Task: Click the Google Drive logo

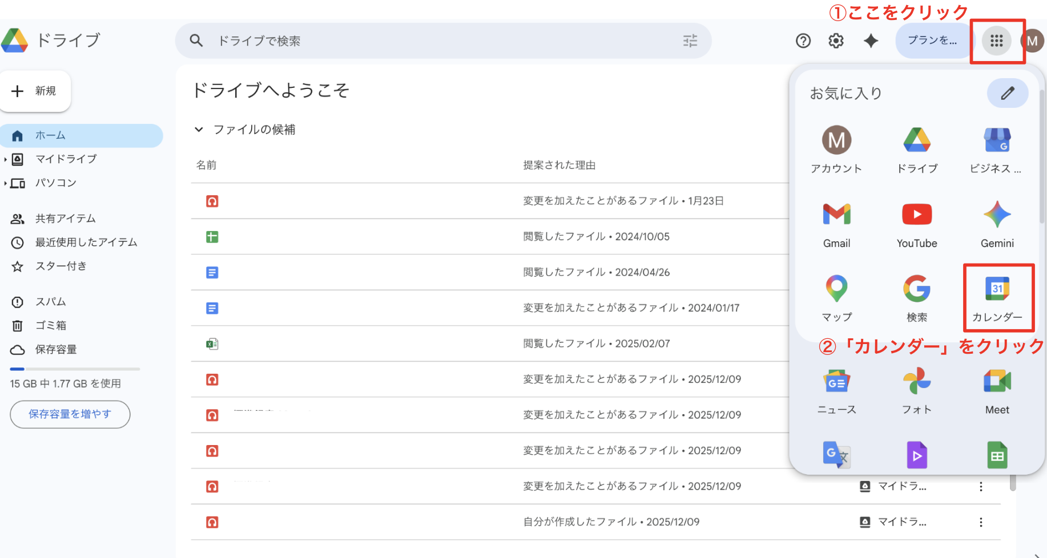Action: click(15, 41)
